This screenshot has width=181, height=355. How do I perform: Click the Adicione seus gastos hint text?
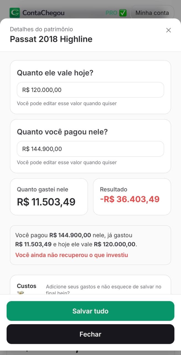tap(104, 290)
